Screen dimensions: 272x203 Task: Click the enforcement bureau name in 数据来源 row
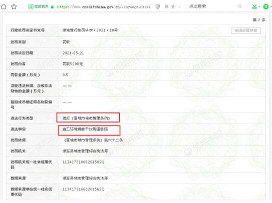tap(85, 178)
